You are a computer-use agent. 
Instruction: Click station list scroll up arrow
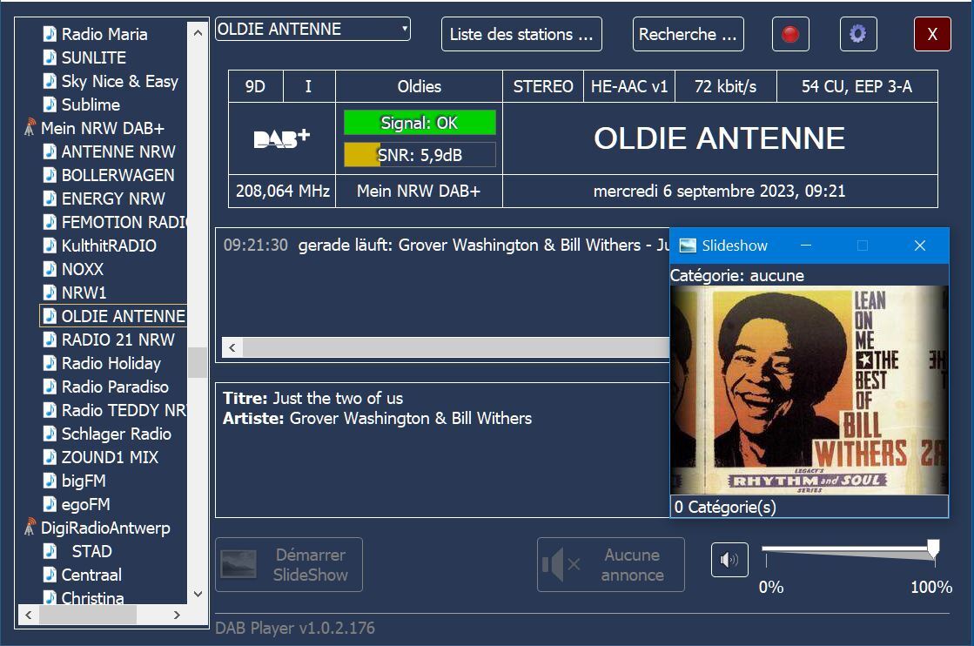click(198, 32)
